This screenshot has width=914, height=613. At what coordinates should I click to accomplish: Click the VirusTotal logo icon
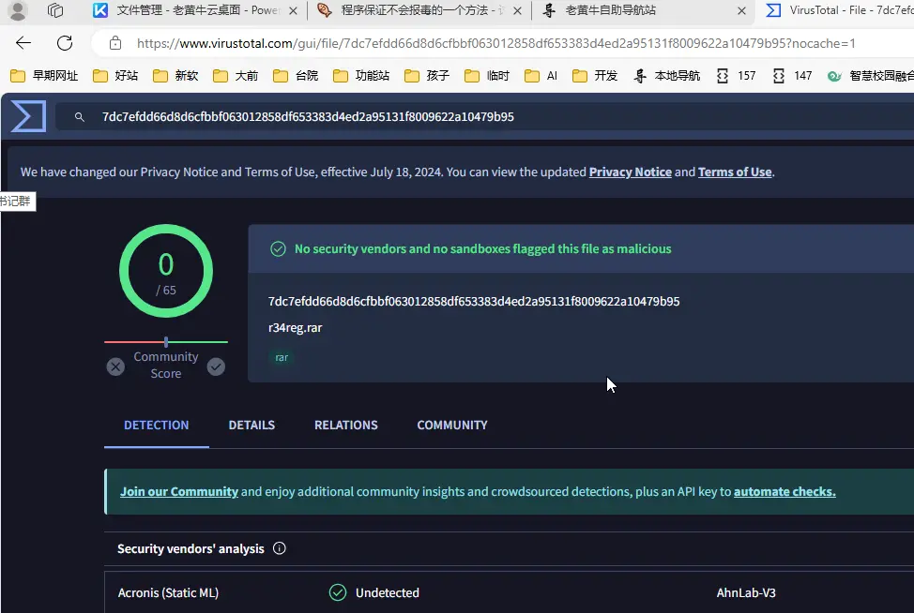[x=28, y=117]
